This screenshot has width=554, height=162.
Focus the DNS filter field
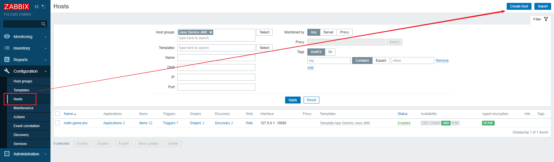[x=216, y=67]
